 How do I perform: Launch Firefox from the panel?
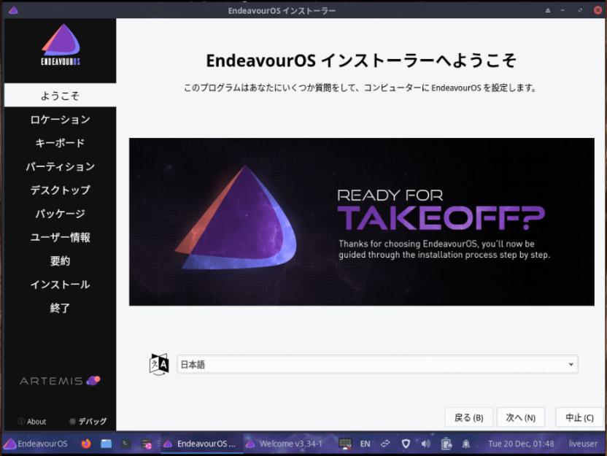(86, 444)
